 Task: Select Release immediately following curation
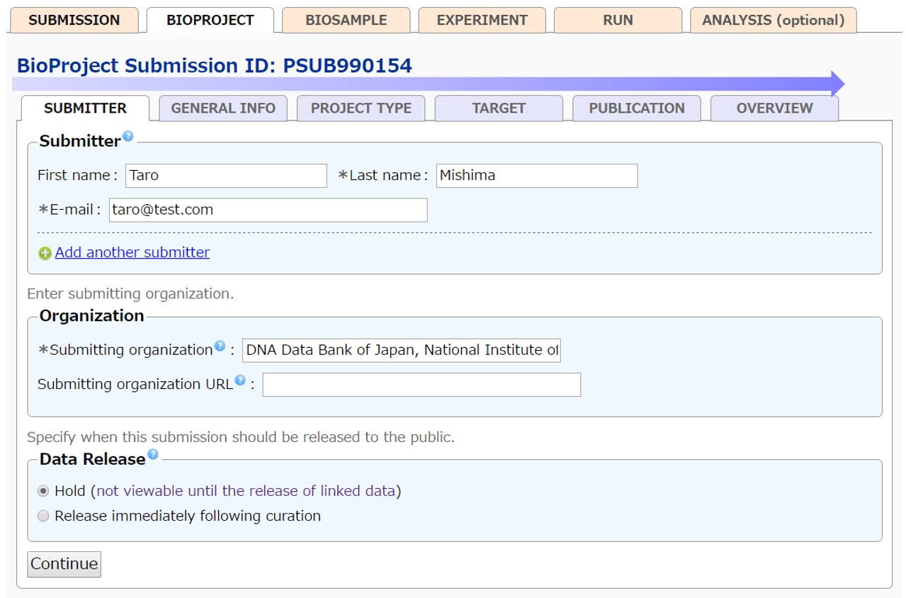[43, 517]
